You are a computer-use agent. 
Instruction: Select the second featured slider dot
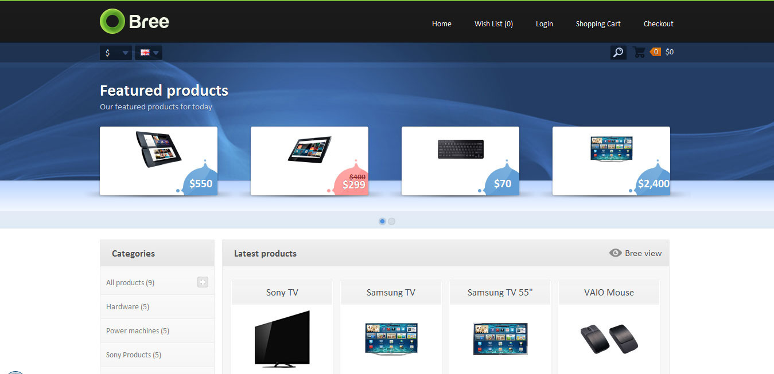(x=391, y=221)
